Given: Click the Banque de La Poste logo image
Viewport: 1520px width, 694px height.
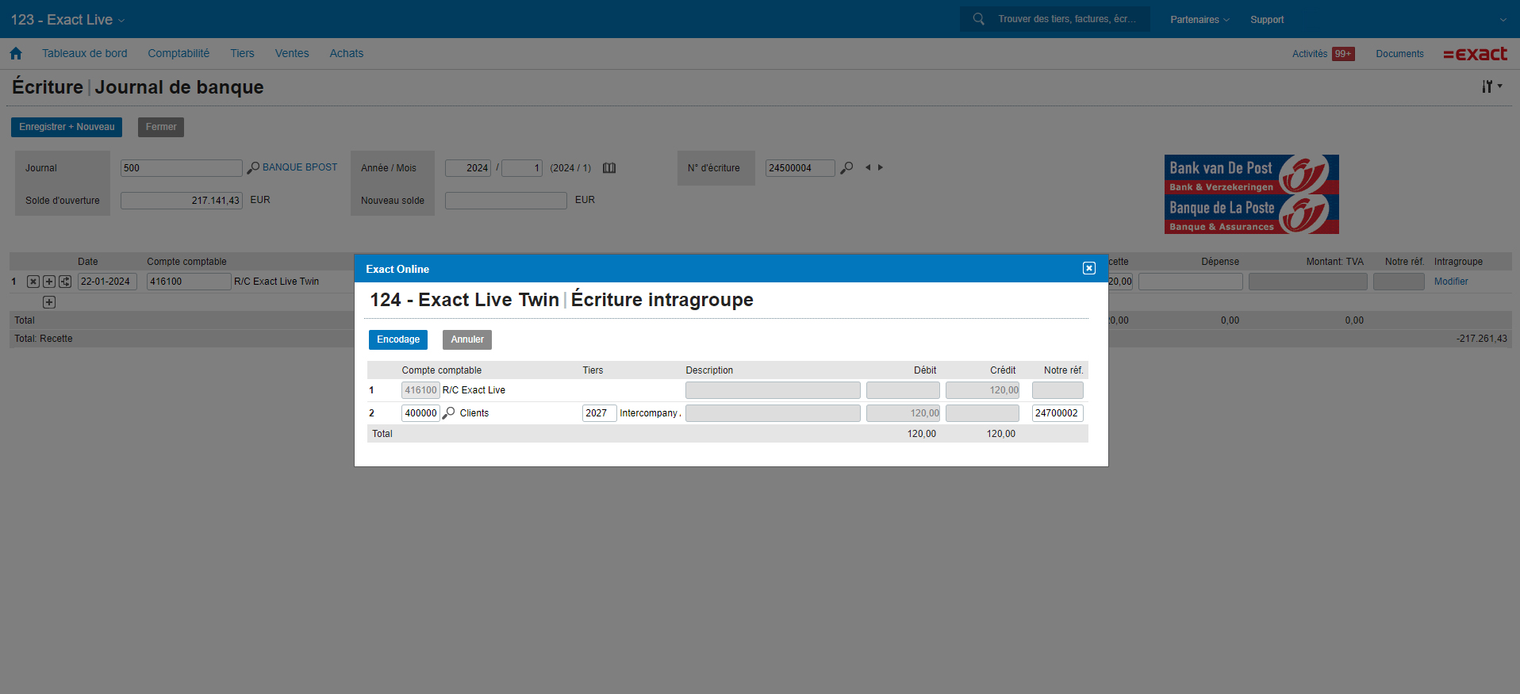Looking at the screenshot, I should [x=1252, y=214].
